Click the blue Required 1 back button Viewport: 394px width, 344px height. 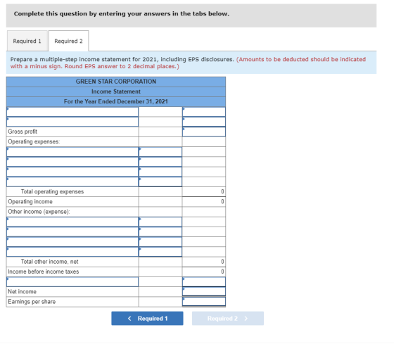point(147,319)
